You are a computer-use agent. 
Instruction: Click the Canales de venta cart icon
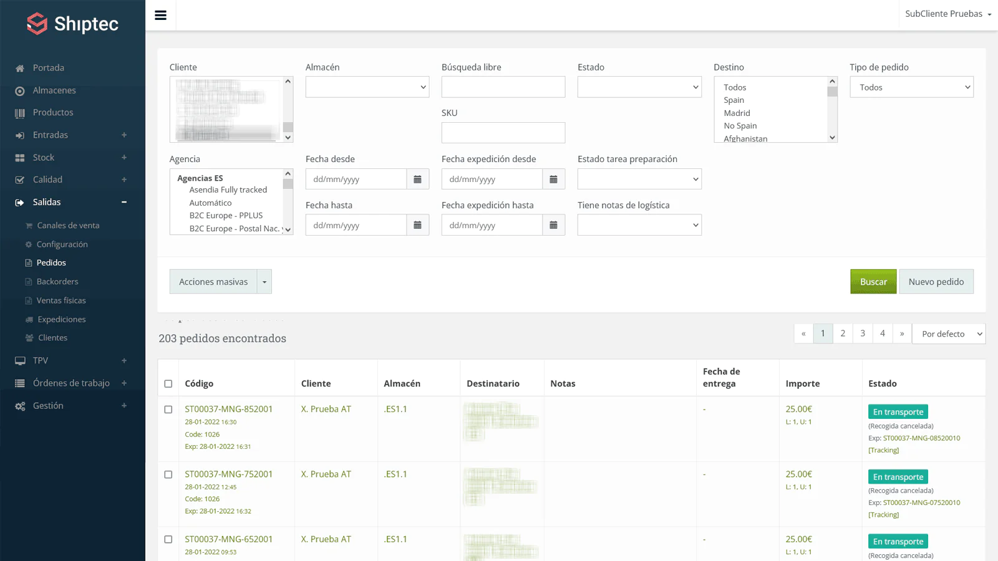29,226
